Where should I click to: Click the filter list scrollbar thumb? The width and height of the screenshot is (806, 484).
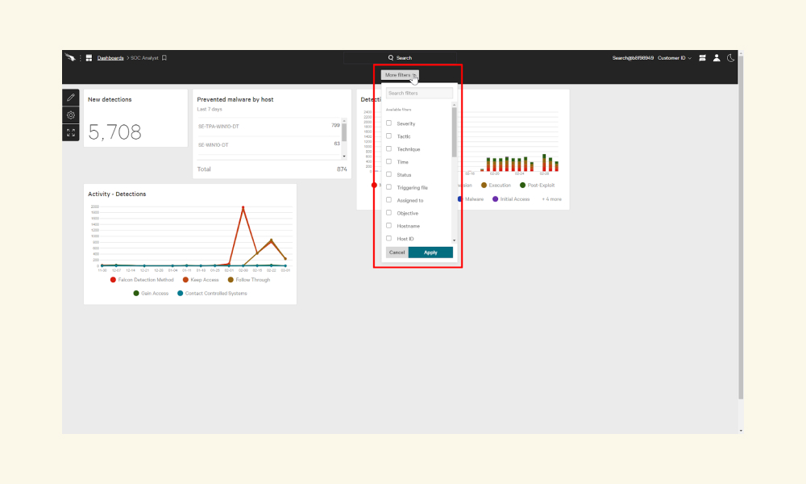click(455, 131)
